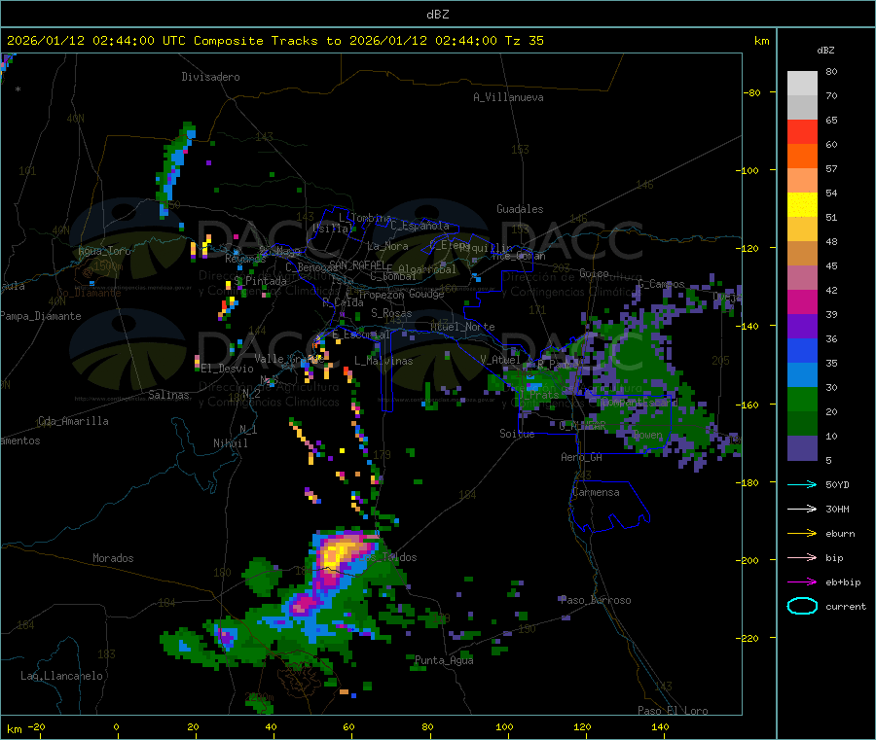876x740 pixels.
Task: Click the magenta eb+bip arrow legend icon
Action: 802,582
